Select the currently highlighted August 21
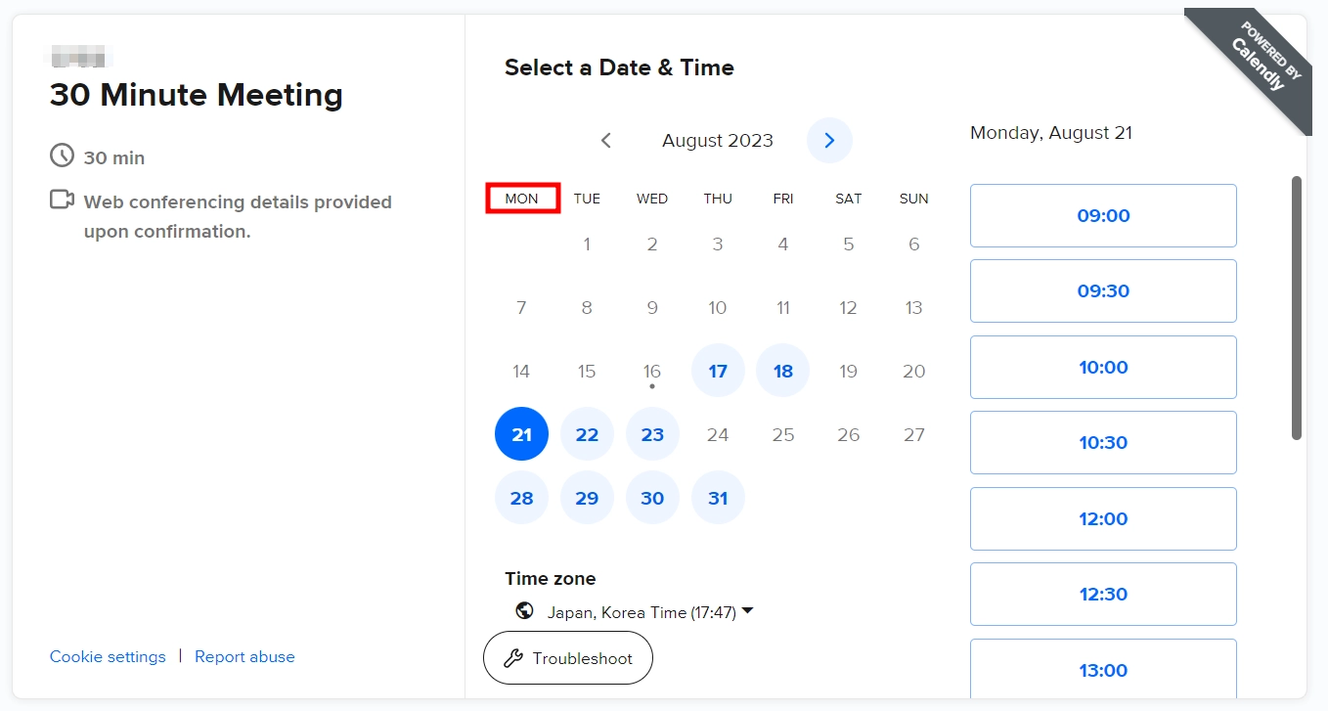Image resolution: width=1328 pixels, height=711 pixels. pos(521,434)
